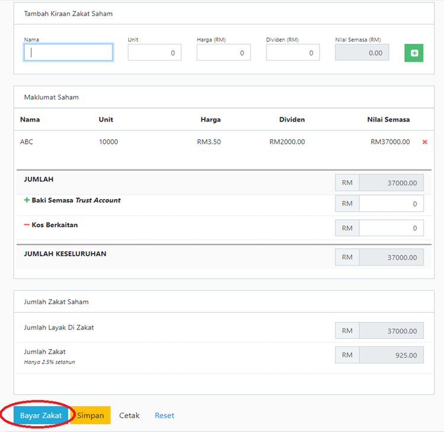Click the Nilai Semasa column header

pos(388,120)
